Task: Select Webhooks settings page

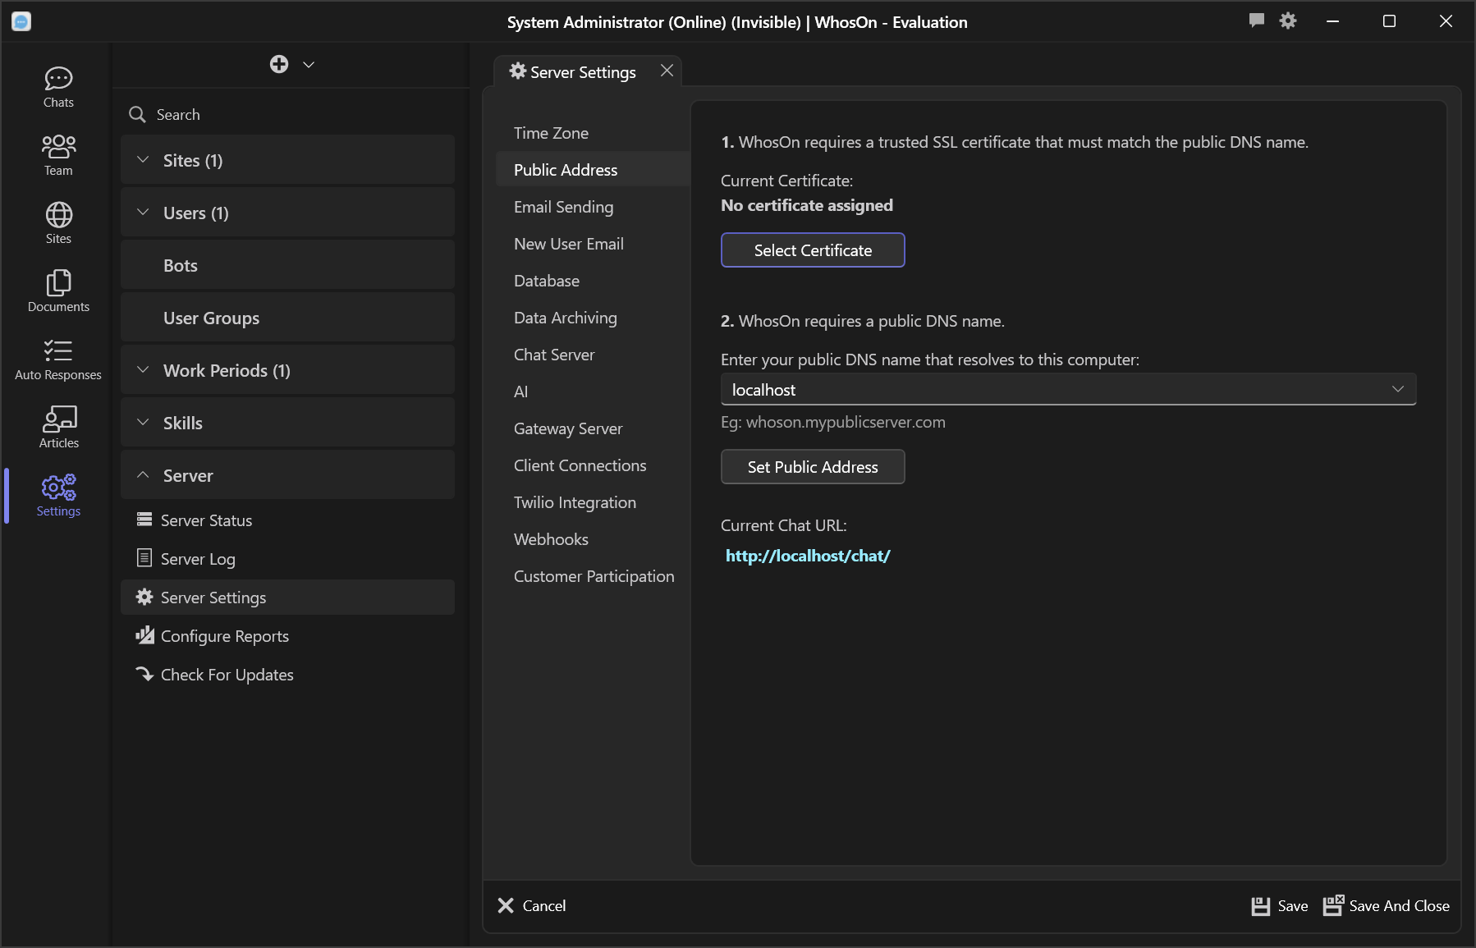Action: click(x=593, y=539)
